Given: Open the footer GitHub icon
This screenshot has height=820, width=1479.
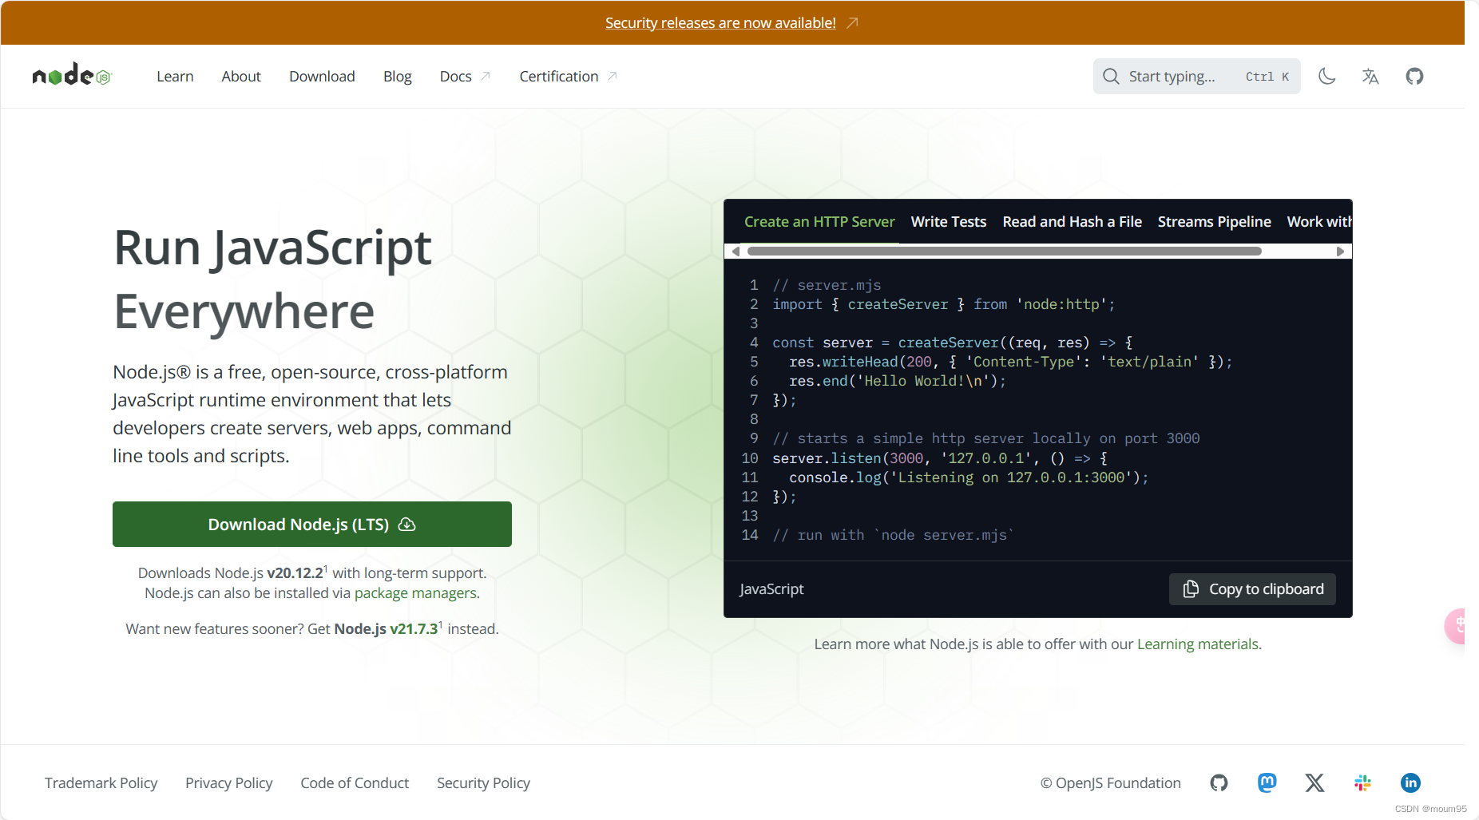Looking at the screenshot, I should coord(1219,782).
